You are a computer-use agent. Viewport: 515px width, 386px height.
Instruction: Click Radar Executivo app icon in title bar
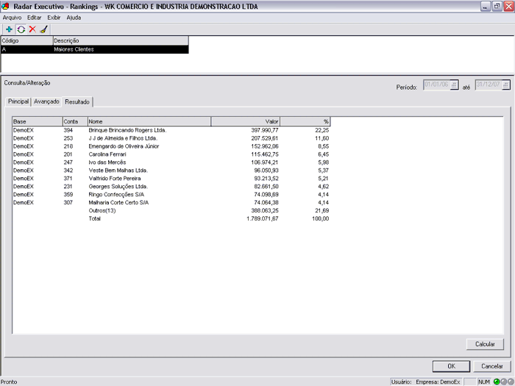(x=6, y=6)
